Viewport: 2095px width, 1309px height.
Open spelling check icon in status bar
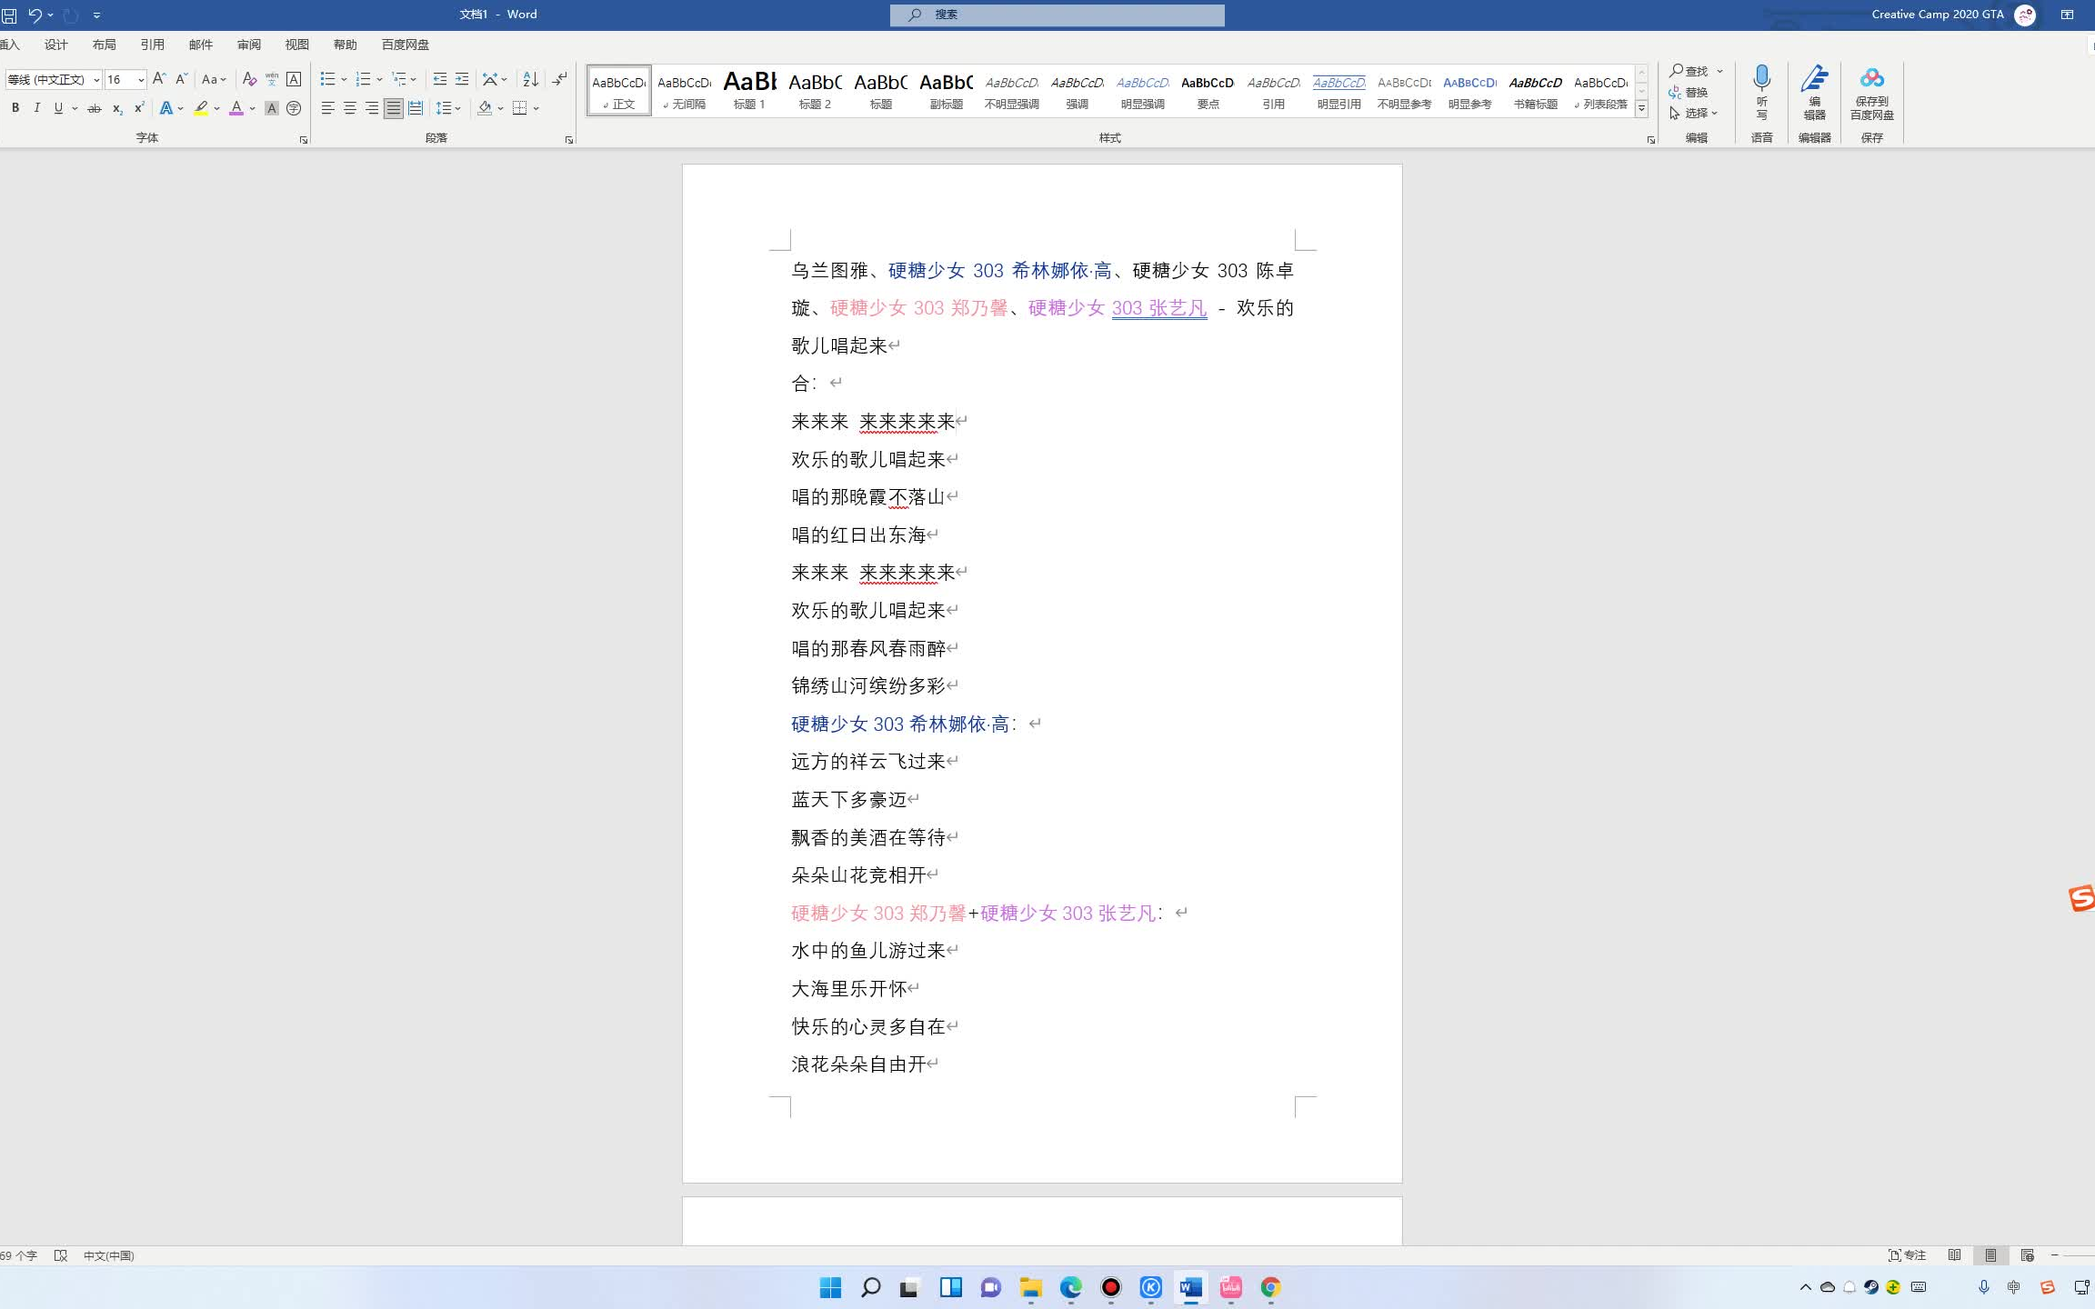[61, 1255]
